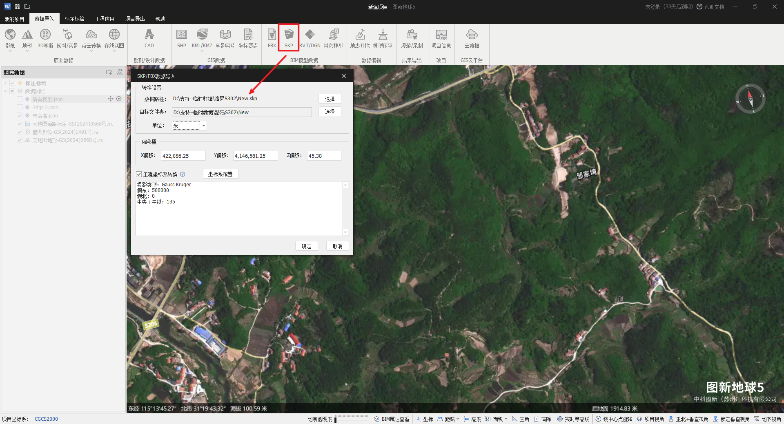
Task: Open the KML/KMZ import tool
Action: click(x=202, y=38)
